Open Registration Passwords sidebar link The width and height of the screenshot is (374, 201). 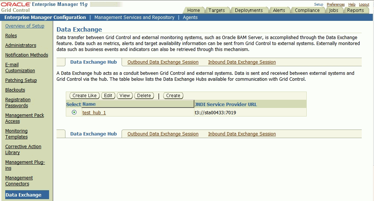[x=18, y=103]
